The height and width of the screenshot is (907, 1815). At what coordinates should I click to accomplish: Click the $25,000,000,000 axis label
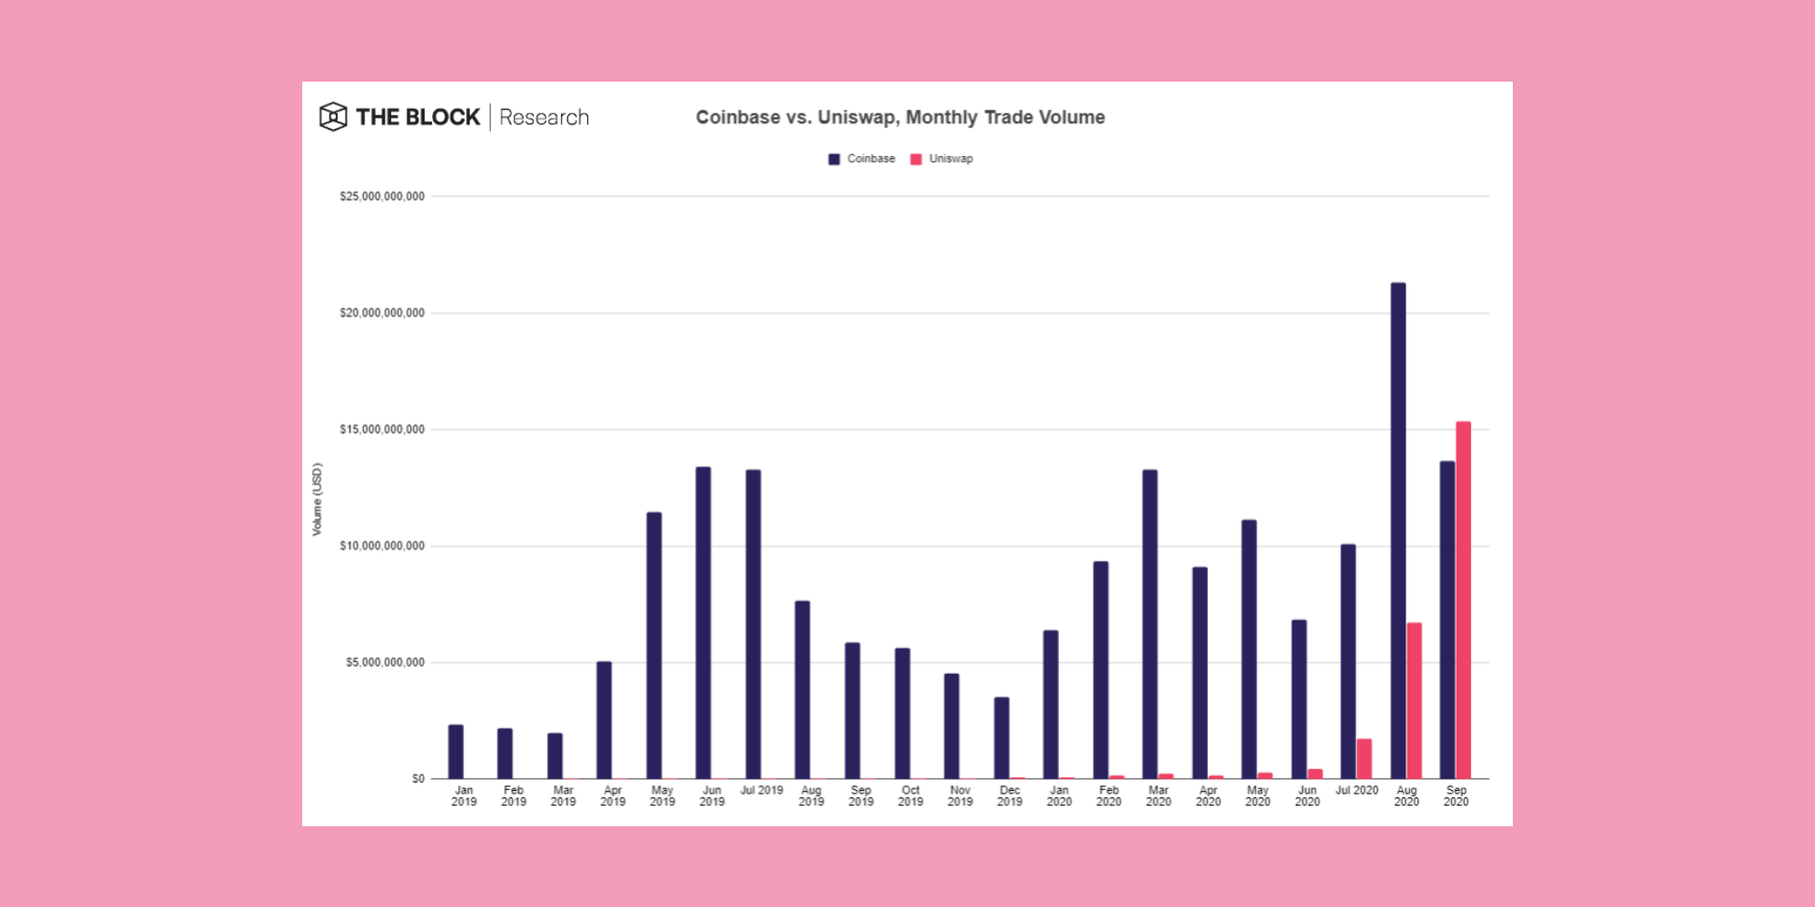[x=382, y=197]
